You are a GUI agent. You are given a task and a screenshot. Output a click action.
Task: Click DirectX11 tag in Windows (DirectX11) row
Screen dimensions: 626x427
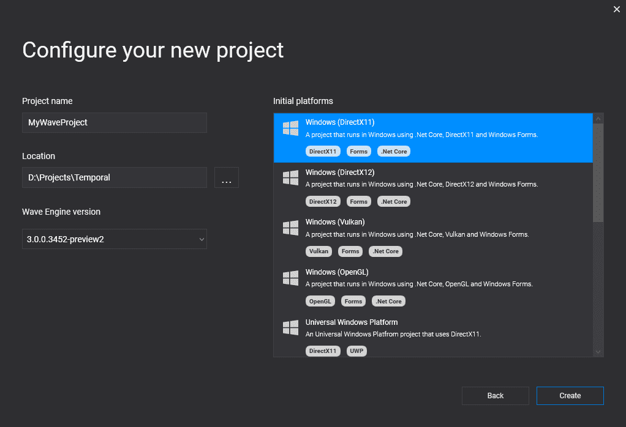pyautogui.click(x=323, y=152)
